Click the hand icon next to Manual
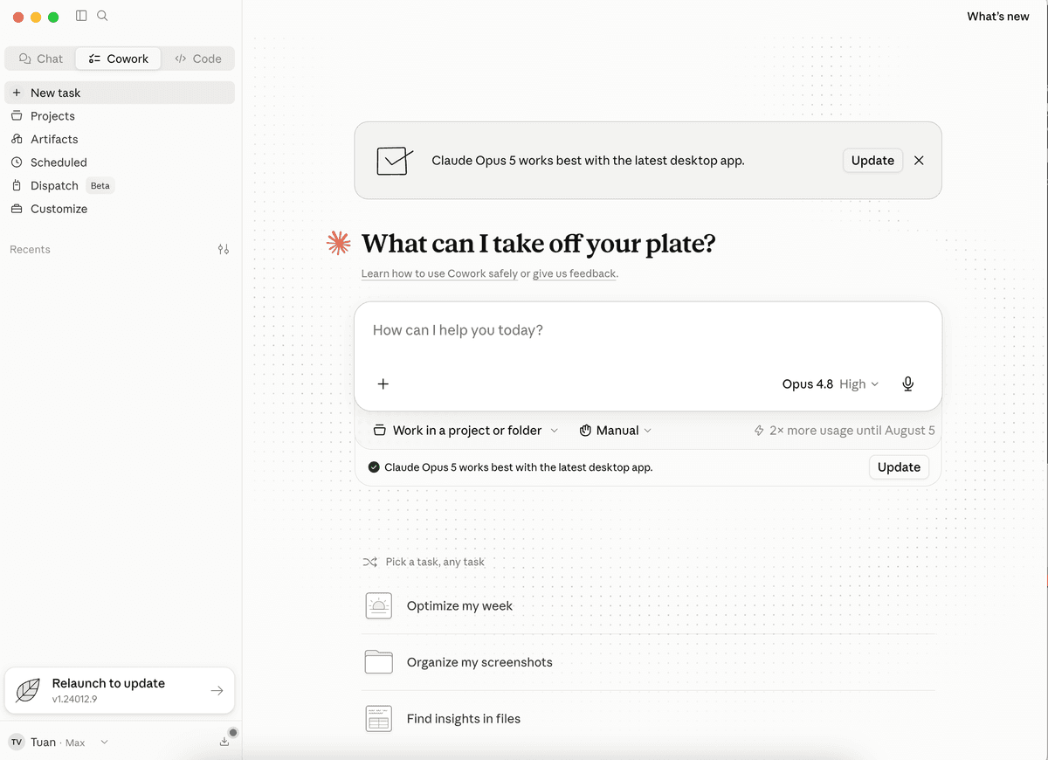This screenshot has width=1048, height=760. (x=586, y=431)
